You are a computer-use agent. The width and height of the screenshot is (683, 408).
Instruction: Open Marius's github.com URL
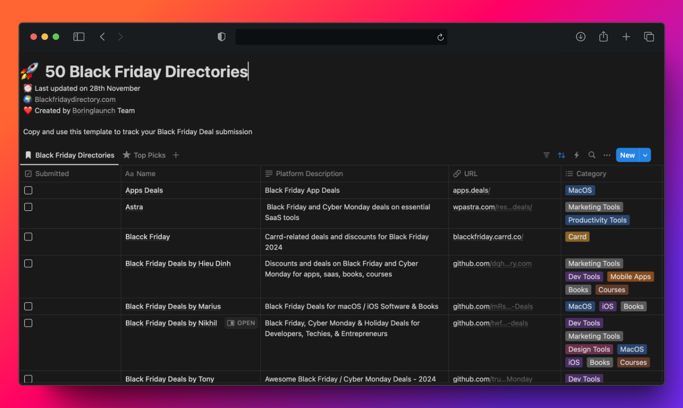493,306
